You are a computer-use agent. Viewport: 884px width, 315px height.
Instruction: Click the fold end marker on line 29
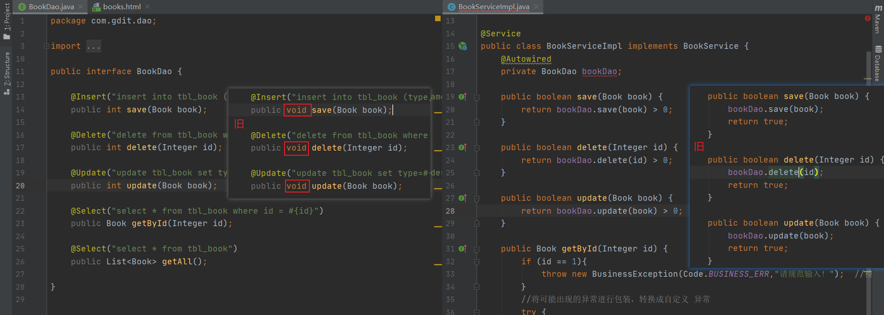(477, 223)
